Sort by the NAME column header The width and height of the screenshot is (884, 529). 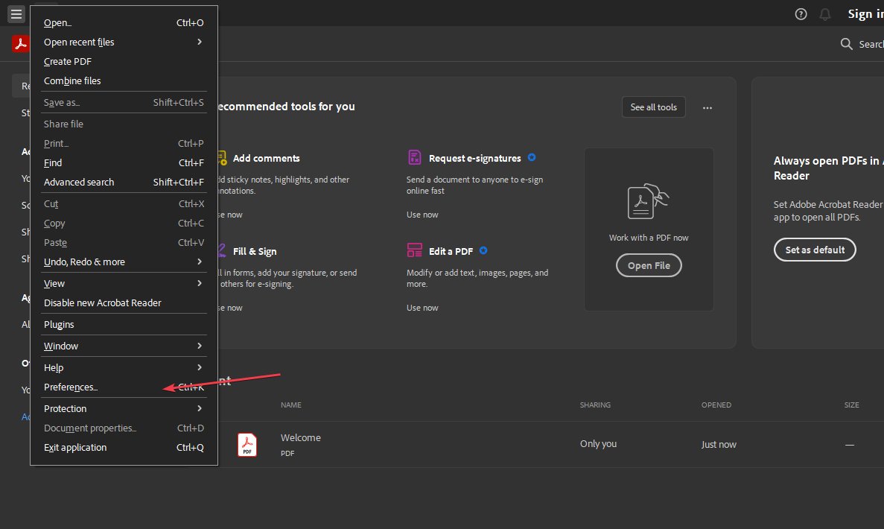click(x=291, y=405)
